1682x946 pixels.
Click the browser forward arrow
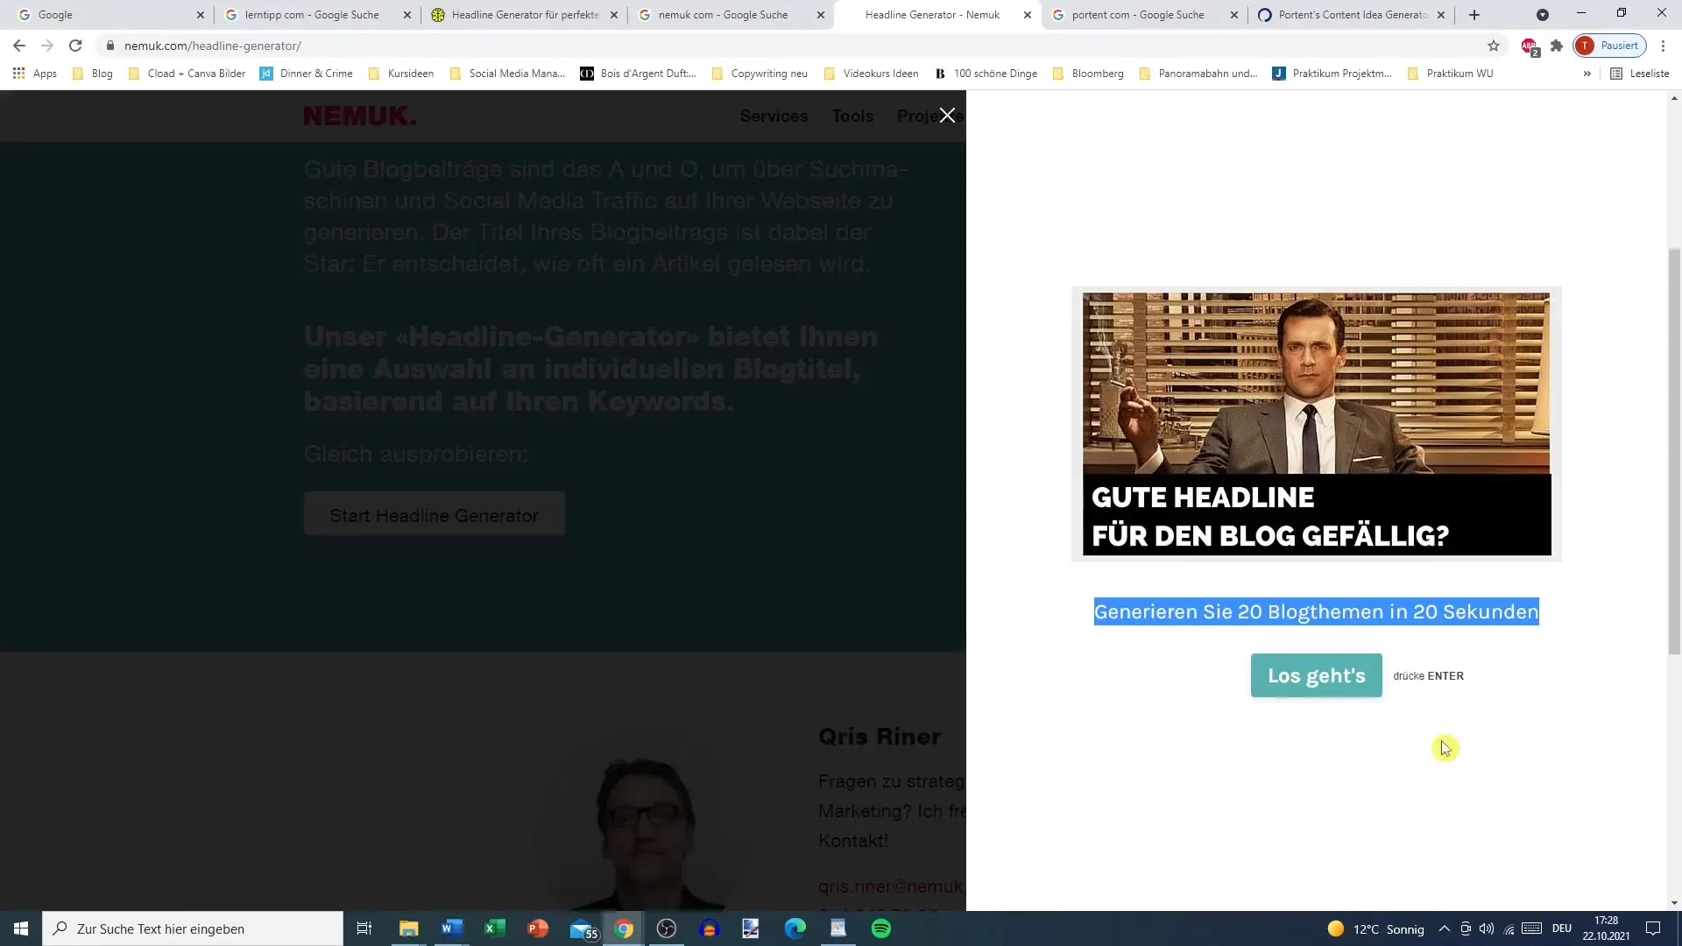[47, 46]
